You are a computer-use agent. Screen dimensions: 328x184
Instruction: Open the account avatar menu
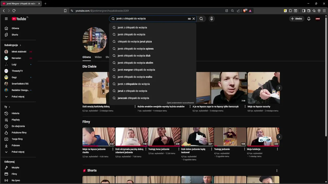pyautogui.click(x=318, y=19)
